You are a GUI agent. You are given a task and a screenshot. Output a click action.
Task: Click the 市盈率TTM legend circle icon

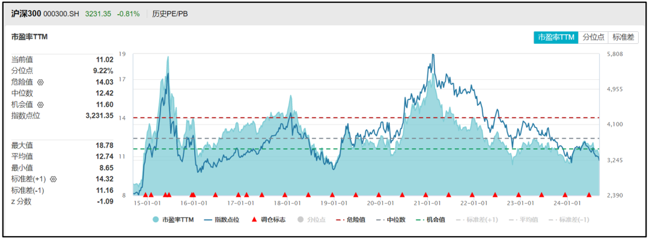(x=156, y=220)
